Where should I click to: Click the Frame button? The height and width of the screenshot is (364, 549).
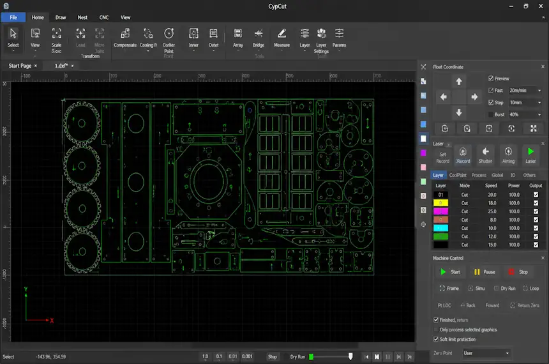click(x=449, y=289)
